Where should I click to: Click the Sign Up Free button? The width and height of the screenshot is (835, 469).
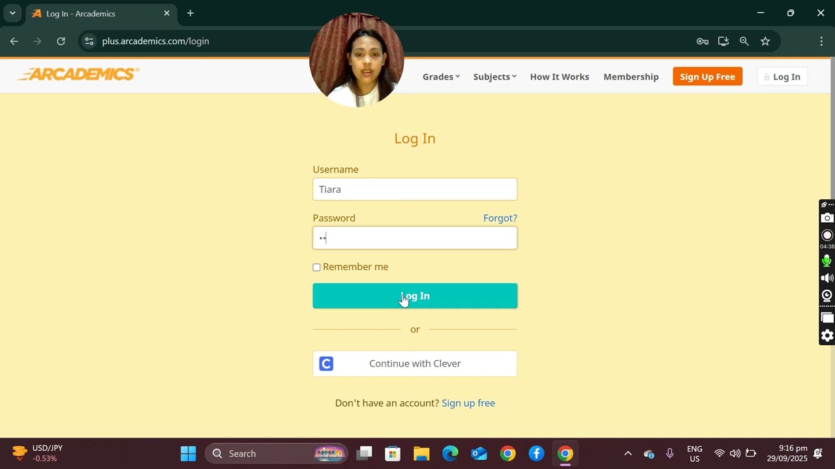point(707,77)
